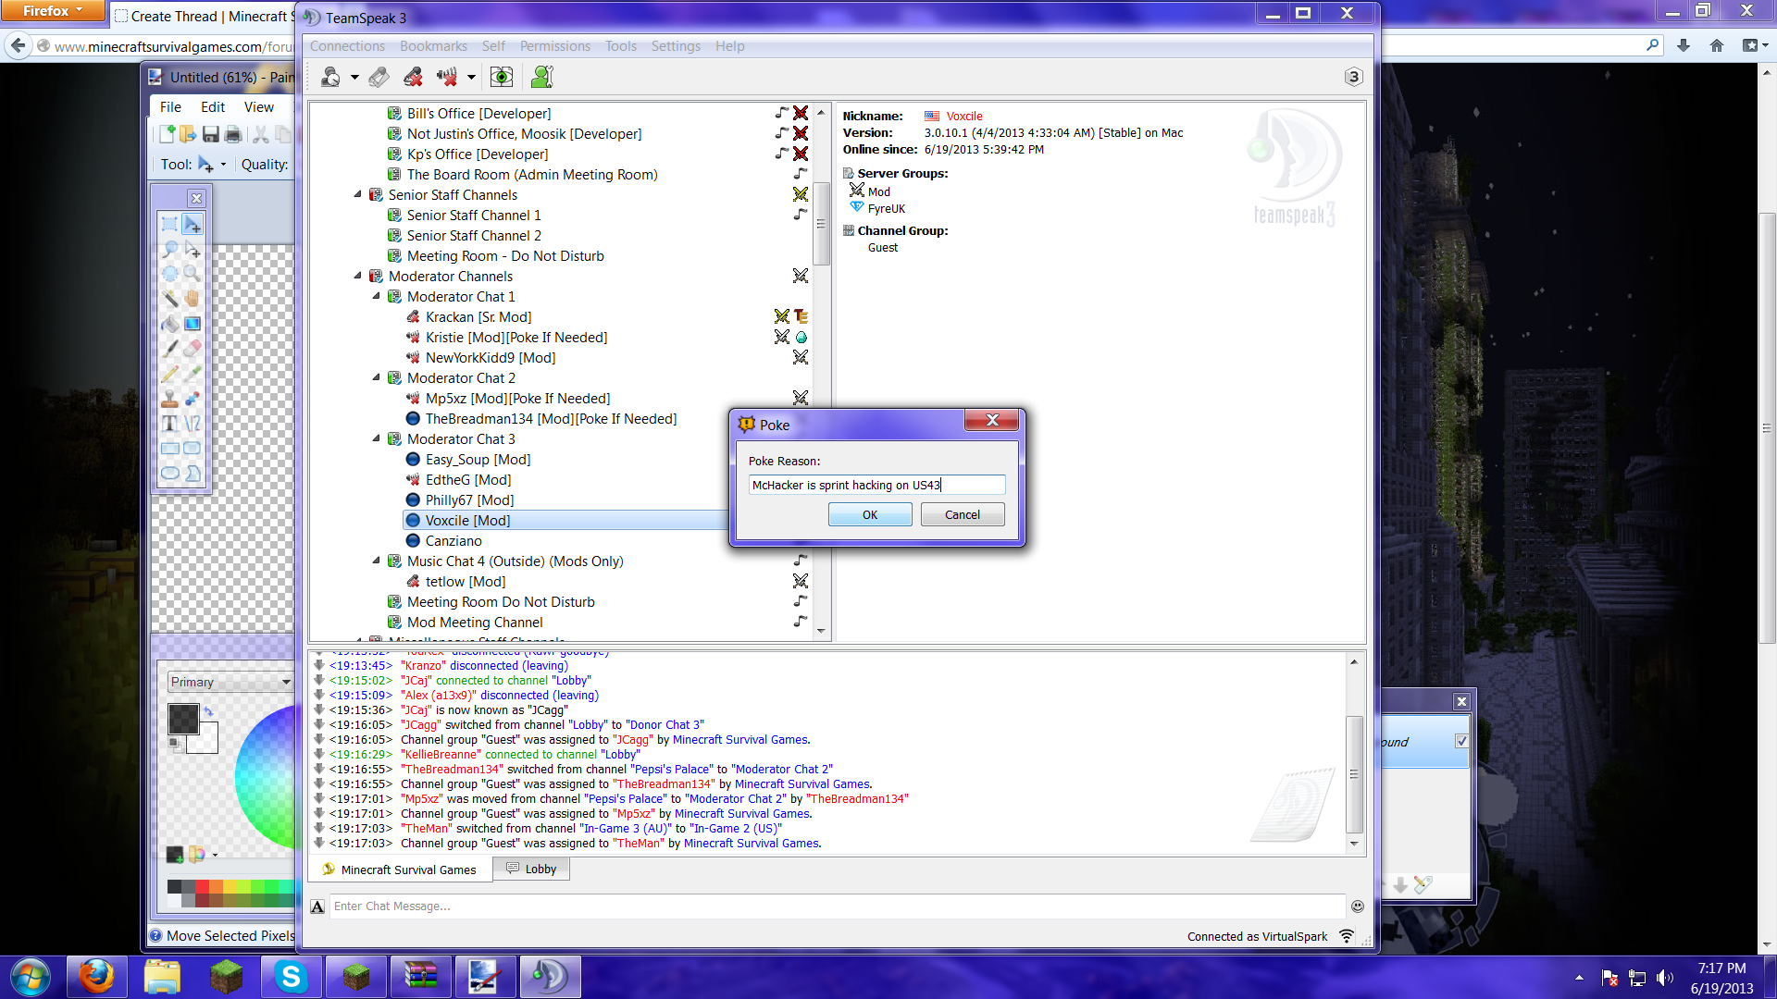
Task: Open the Settings menu in TeamSpeak
Action: (676, 46)
